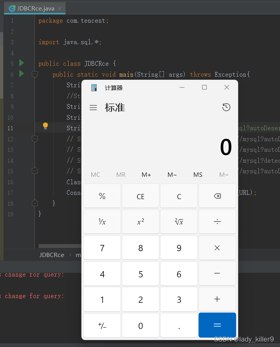Image resolution: width=280 pixels, height=347 pixels.
Task: Maximize the calculator window
Action: pyautogui.click(x=204, y=87)
